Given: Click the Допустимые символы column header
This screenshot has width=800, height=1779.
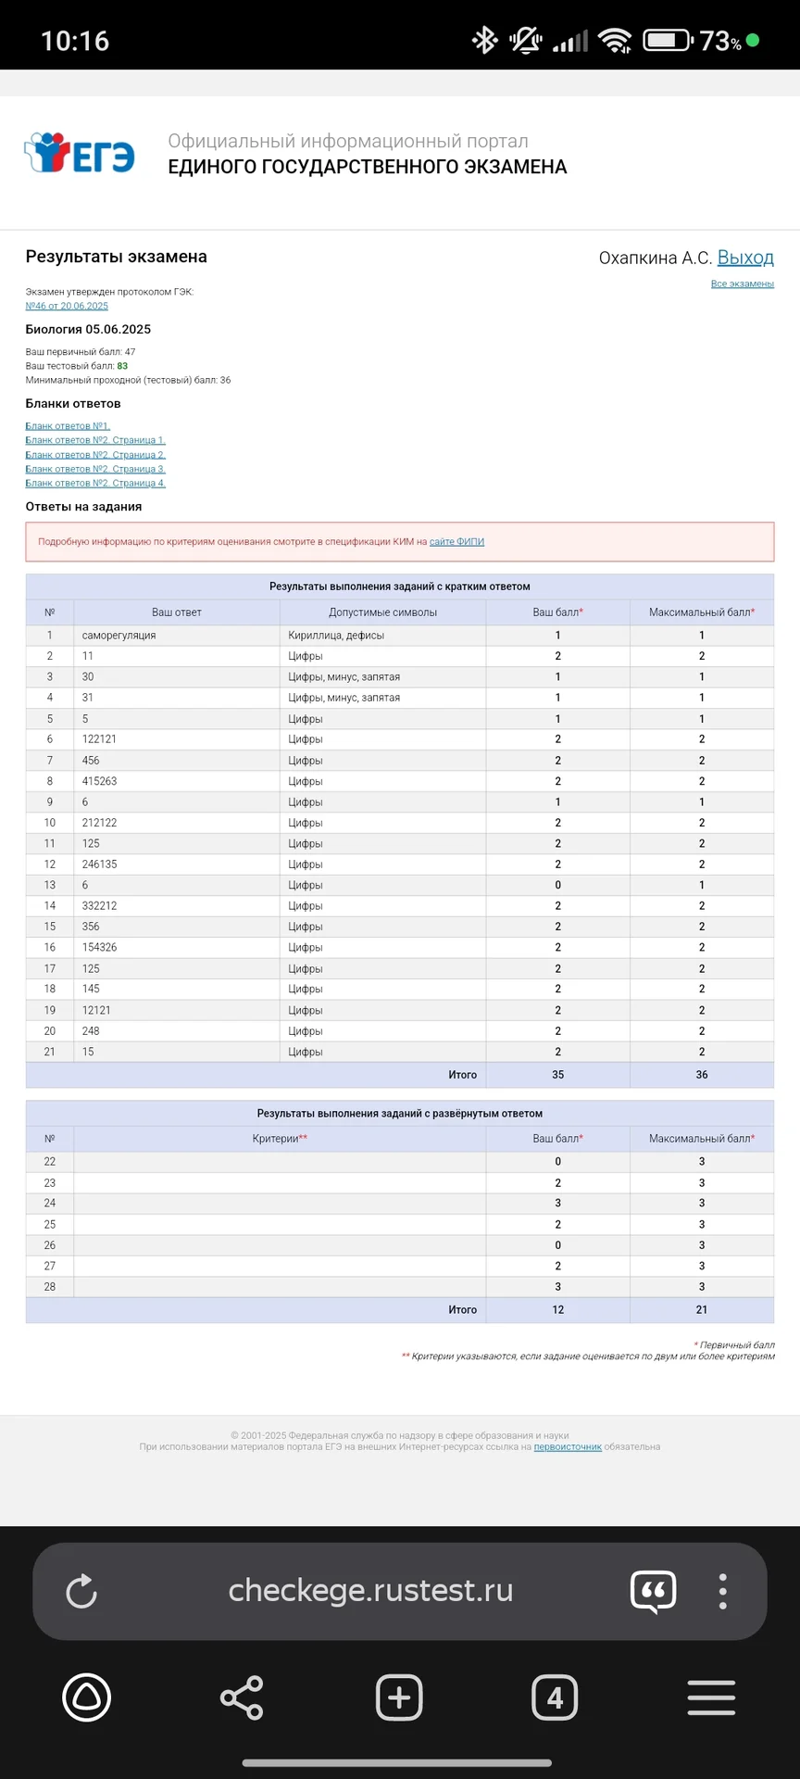Looking at the screenshot, I should (x=382, y=612).
